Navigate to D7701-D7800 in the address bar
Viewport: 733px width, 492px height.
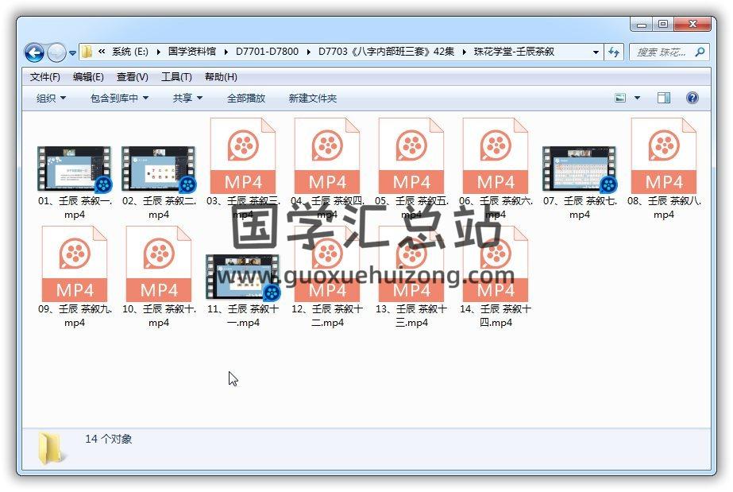(267, 52)
